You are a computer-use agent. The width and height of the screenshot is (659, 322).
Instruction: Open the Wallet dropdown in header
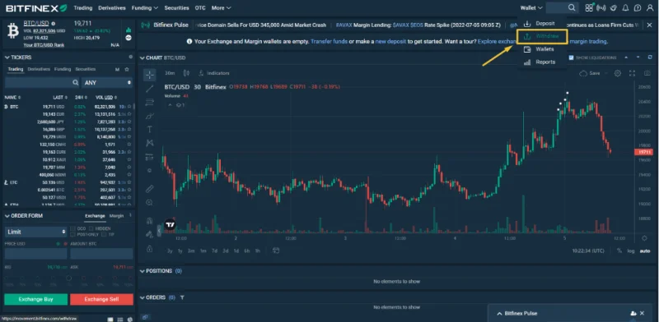tap(531, 7)
